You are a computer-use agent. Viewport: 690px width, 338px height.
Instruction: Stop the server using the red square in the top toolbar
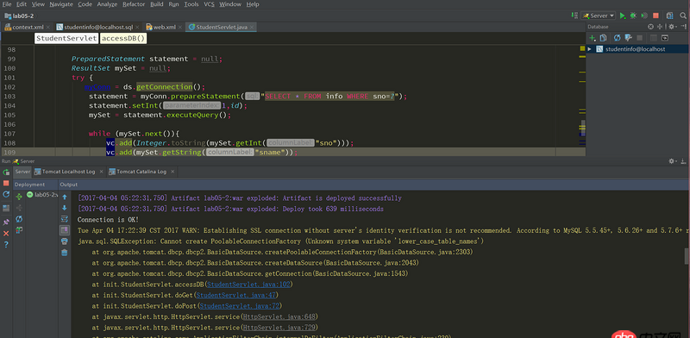pos(655,16)
